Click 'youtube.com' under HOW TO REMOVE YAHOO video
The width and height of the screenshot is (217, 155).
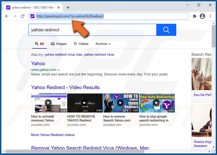click(76, 125)
